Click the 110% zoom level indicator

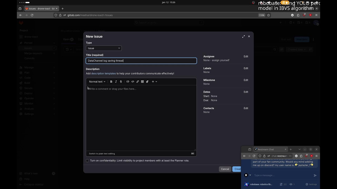[x=261, y=15]
